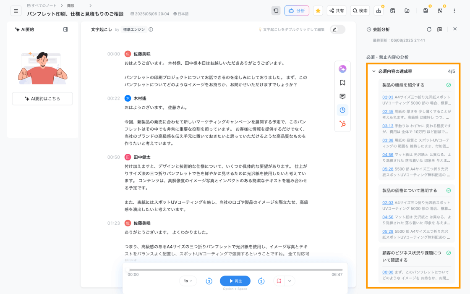The height and width of the screenshot is (294, 470).
Task: Expand the bookmark options chevron in player
Action: (x=290, y=281)
